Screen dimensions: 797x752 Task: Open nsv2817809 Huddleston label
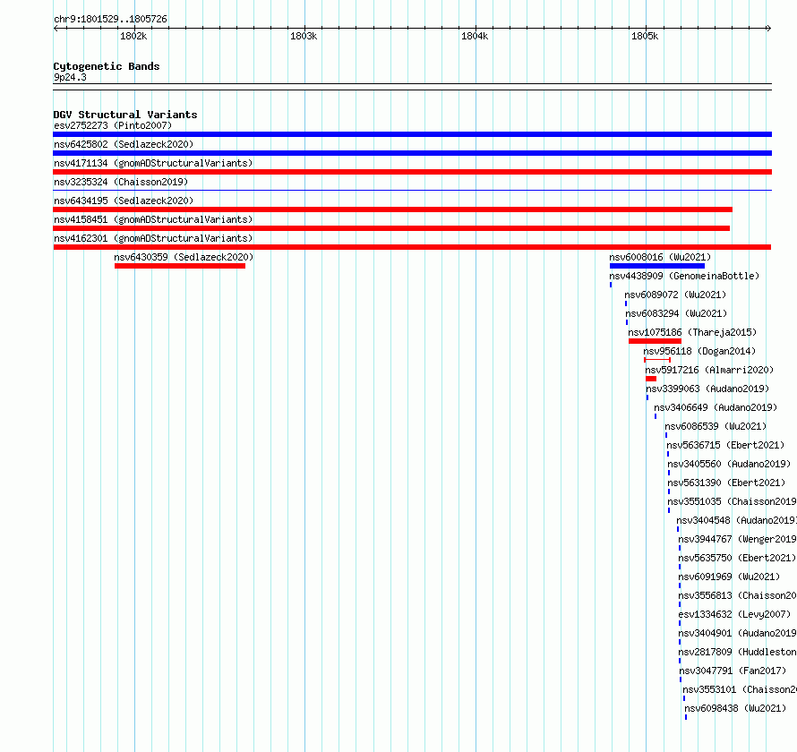click(738, 652)
